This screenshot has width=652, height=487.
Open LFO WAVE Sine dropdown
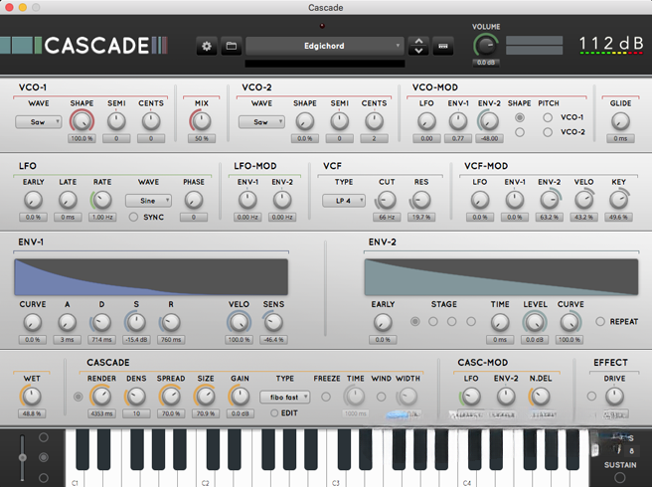[148, 201]
